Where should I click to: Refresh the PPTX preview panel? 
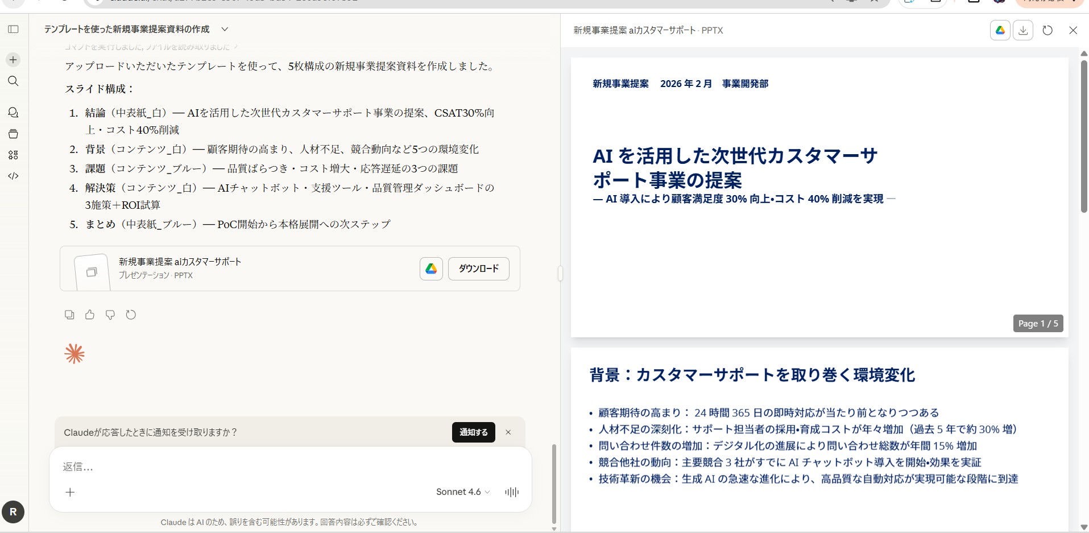click(x=1047, y=30)
